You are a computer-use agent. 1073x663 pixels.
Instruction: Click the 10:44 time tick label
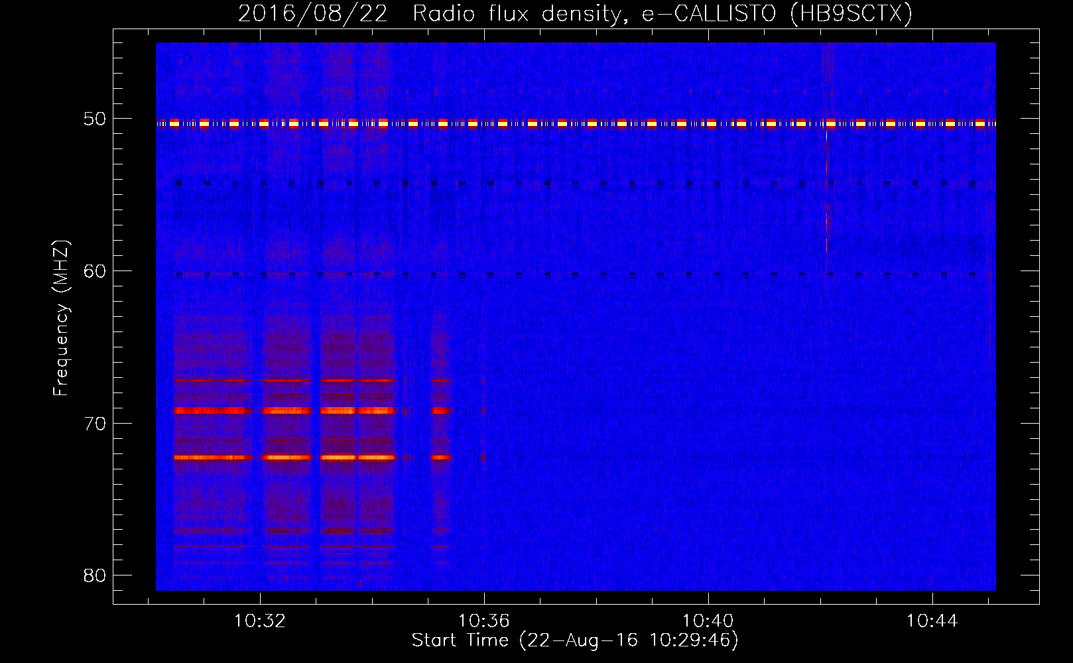(932, 621)
